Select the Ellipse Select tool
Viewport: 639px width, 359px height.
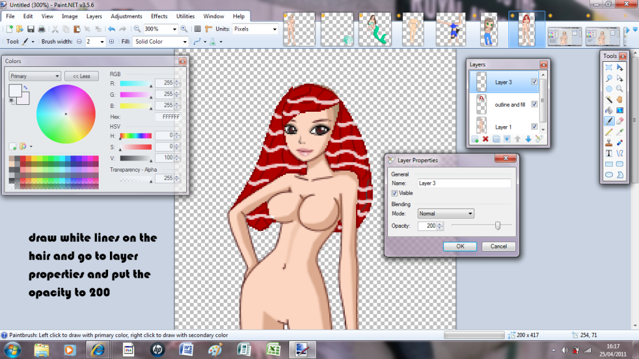click(609, 89)
